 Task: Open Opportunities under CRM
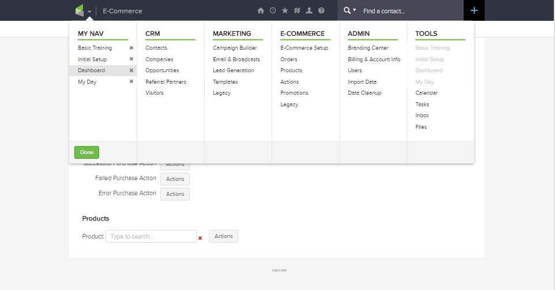(x=162, y=70)
